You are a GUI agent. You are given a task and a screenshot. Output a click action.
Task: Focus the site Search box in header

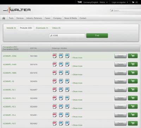[x=125, y=11]
